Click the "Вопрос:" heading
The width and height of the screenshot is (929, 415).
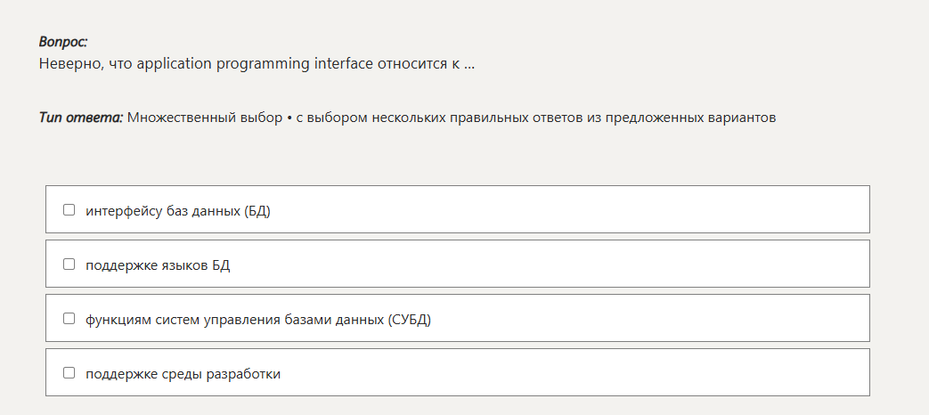63,42
